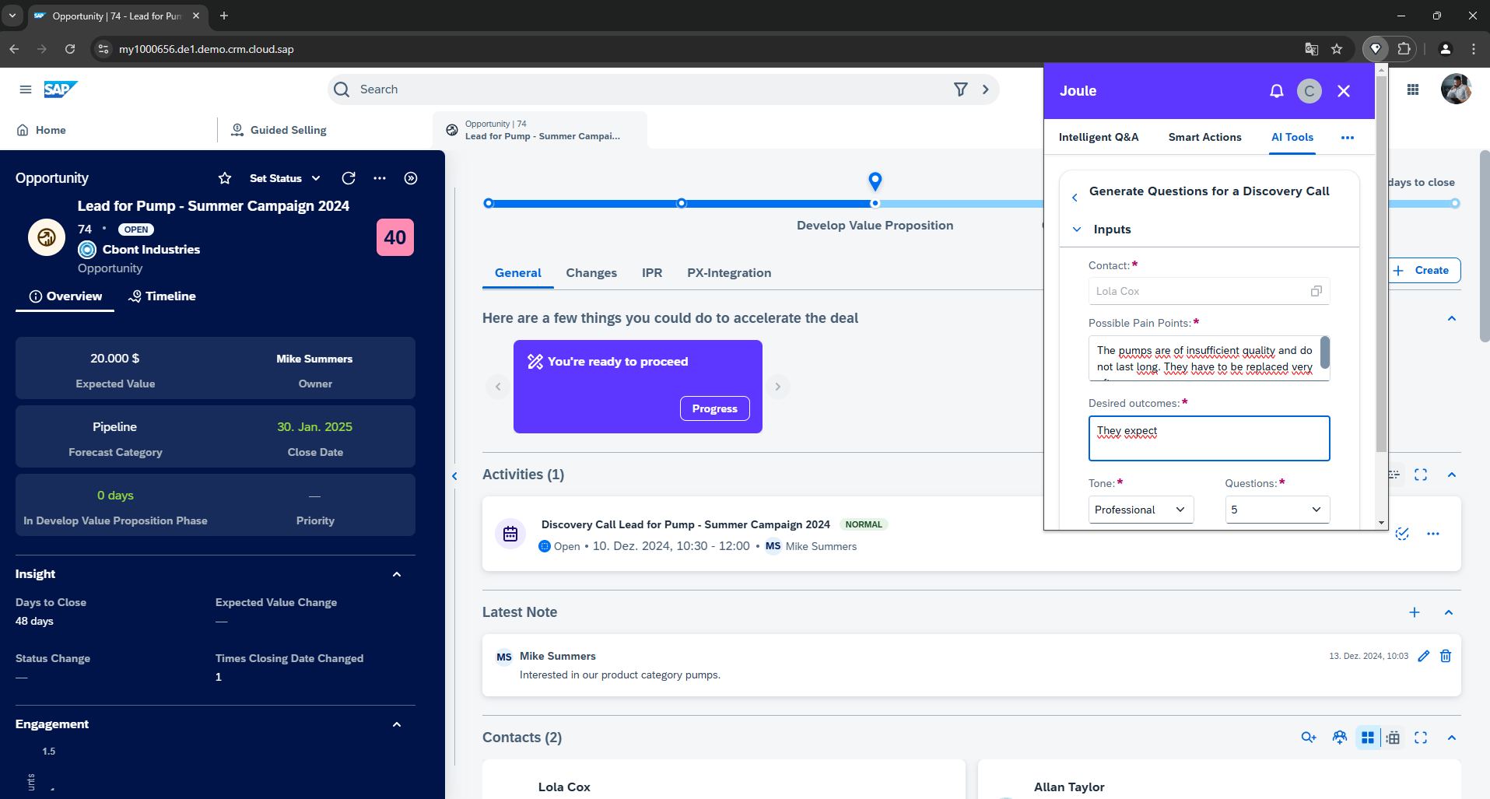Open opportunity header more options
Image resolution: width=1490 pixels, height=799 pixels.
click(380, 178)
